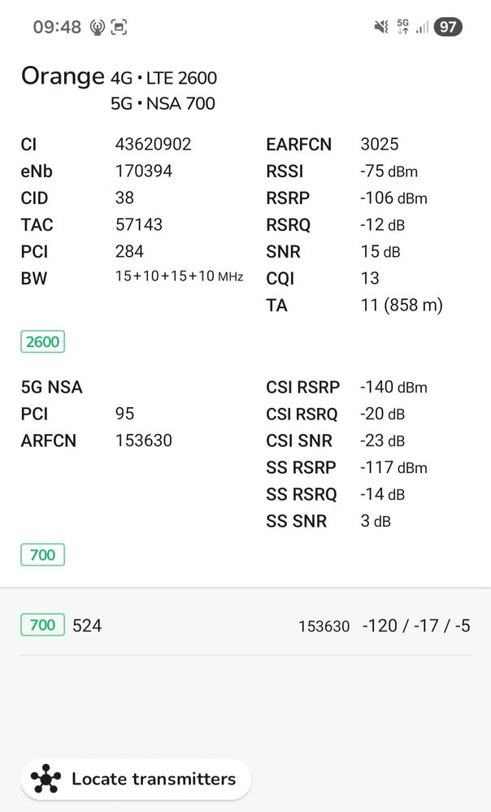Tap the hotspot antenna status icon
The height and width of the screenshot is (812, 491).
click(98, 27)
